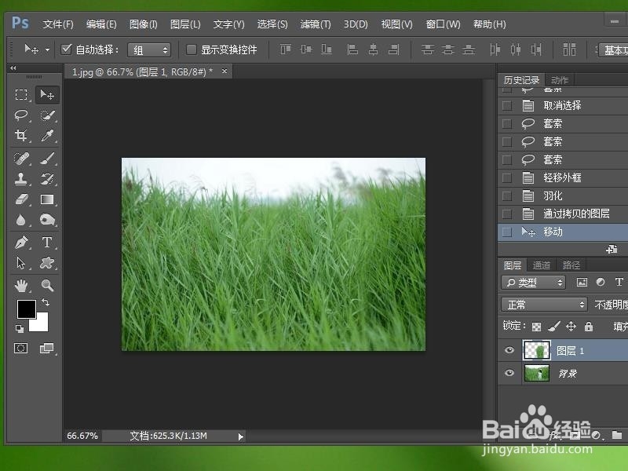Select the Zoom tool
This screenshot has height=471, width=628.
point(47,286)
